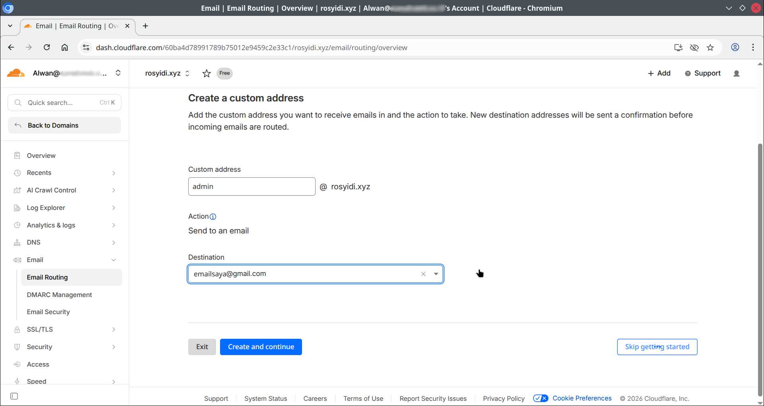Click the browser reload icon

pyautogui.click(x=47, y=48)
